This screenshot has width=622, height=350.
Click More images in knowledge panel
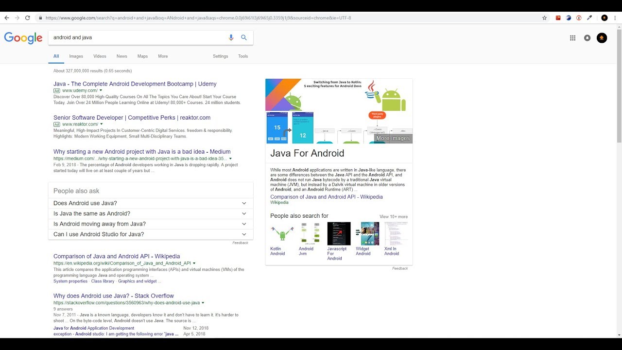[x=393, y=138]
